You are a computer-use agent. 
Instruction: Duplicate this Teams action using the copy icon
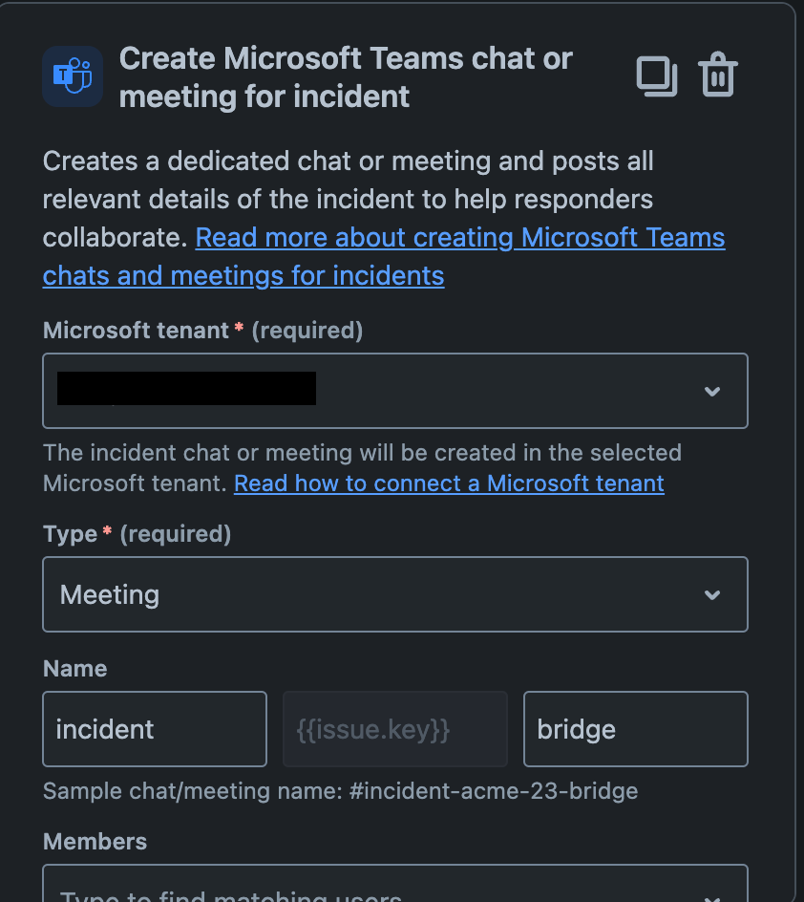pos(657,76)
